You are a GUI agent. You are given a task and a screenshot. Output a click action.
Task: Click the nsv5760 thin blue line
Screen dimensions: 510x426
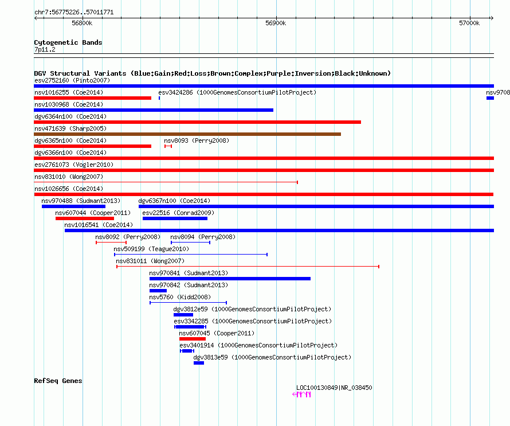tap(189, 303)
